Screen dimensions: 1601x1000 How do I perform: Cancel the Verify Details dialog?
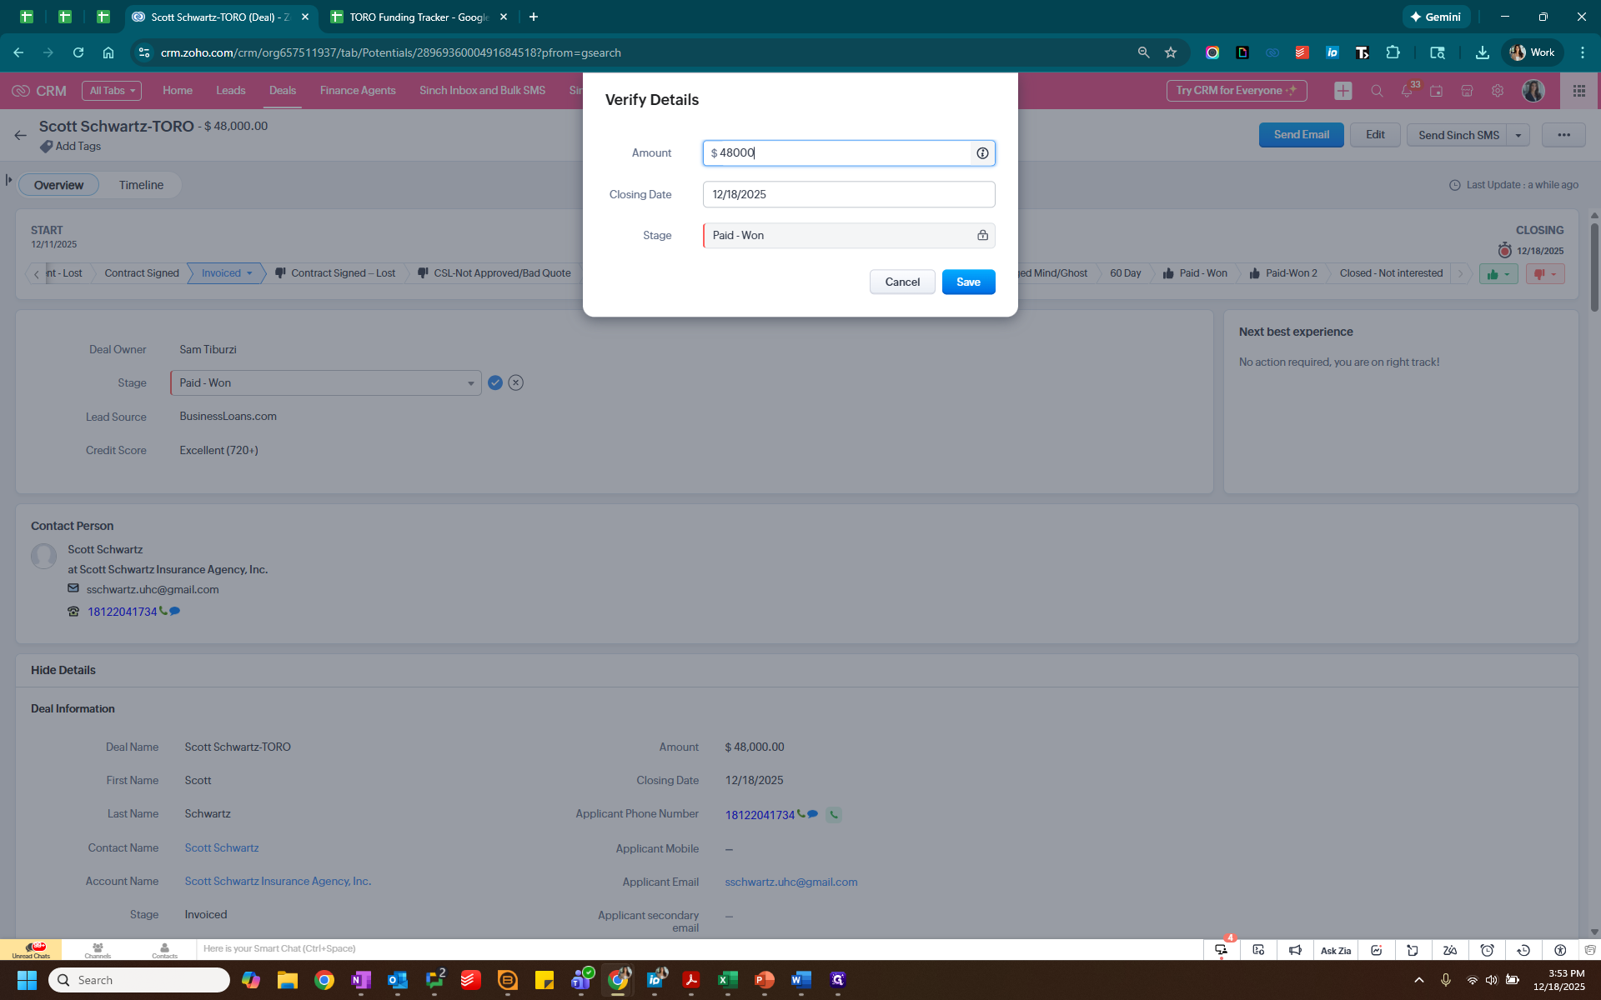[901, 282]
